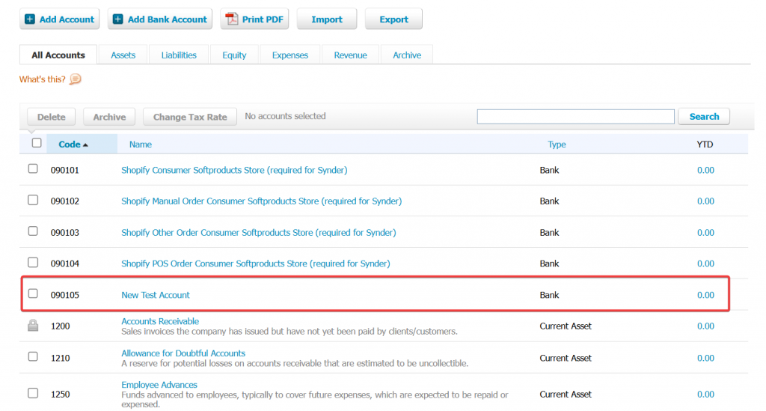Click the plus icon on Add Bank Account
Screen dimensions: 766x411
point(118,19)
